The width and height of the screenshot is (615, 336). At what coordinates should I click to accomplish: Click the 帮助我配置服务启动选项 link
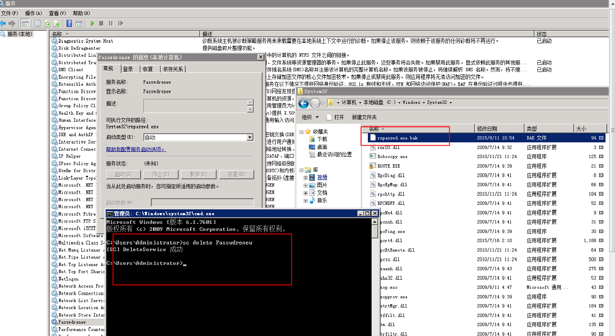tap(136, 149)
